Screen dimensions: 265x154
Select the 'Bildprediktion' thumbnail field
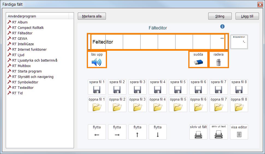click(239, 42)
